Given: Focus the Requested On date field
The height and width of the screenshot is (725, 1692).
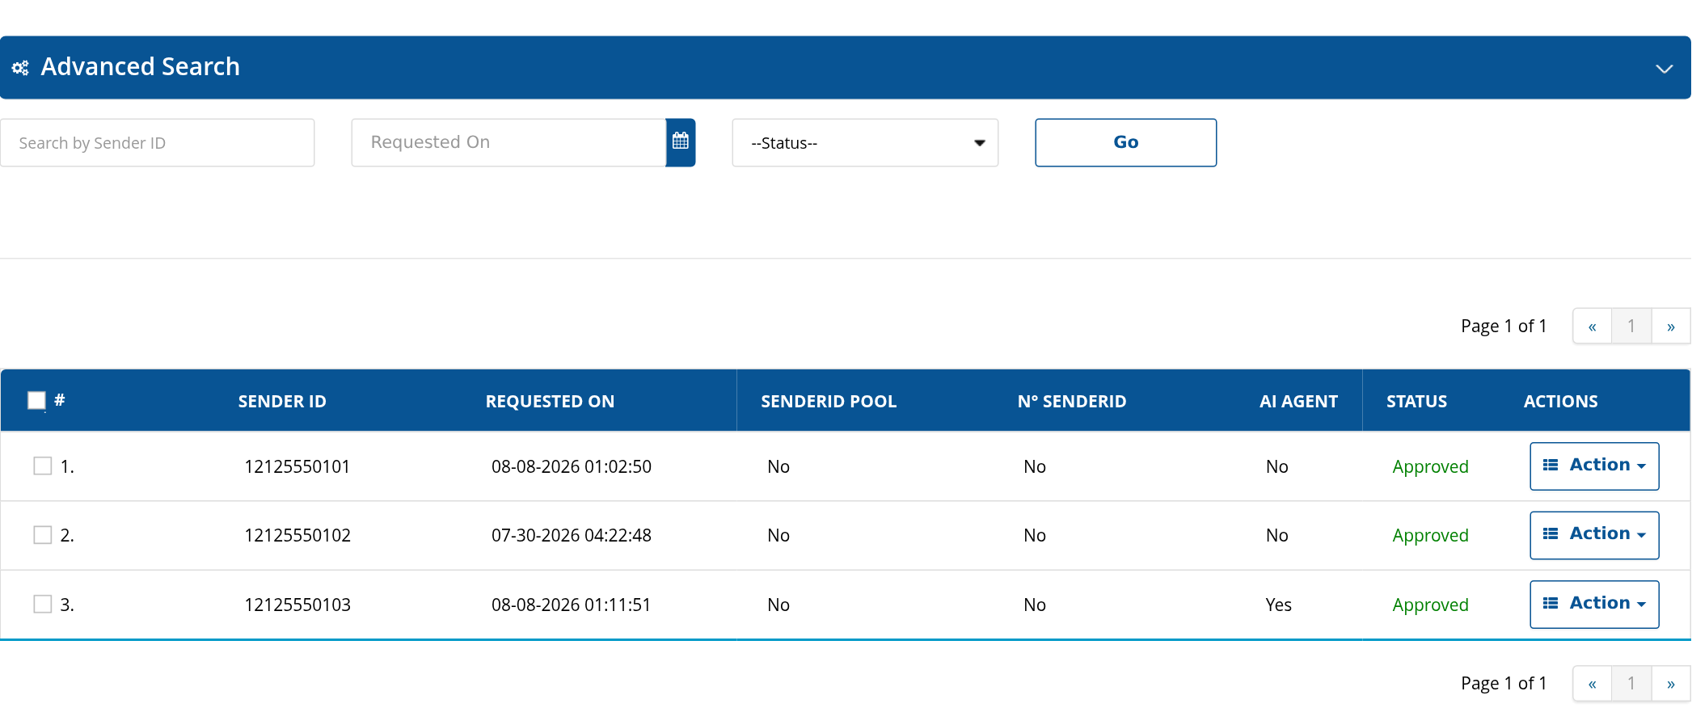Looking at the screenshot, I should click(508, 142).
